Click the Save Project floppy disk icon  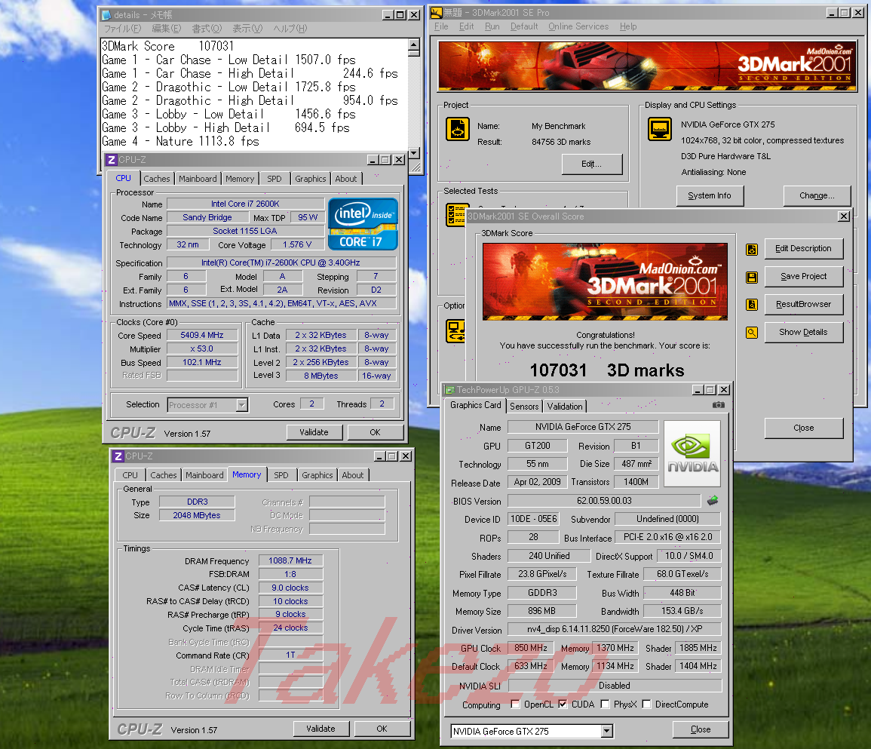(x=752, y=278)
